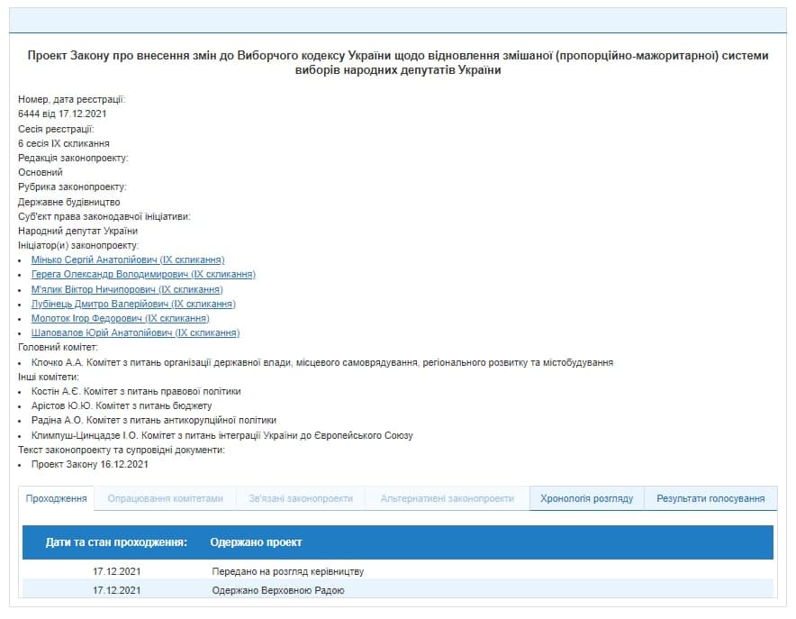Click the Дати та стан проходження header
The height and width of the screenshot is (619, 796).
(116, 542)
